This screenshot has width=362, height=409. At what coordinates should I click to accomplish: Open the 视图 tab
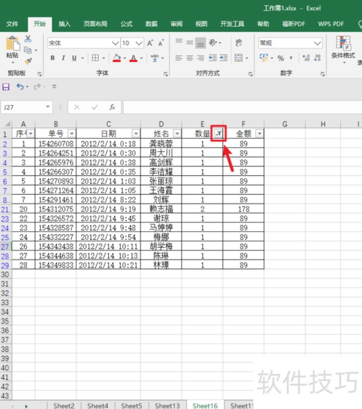pyautogui.click(x=201, y=24)
